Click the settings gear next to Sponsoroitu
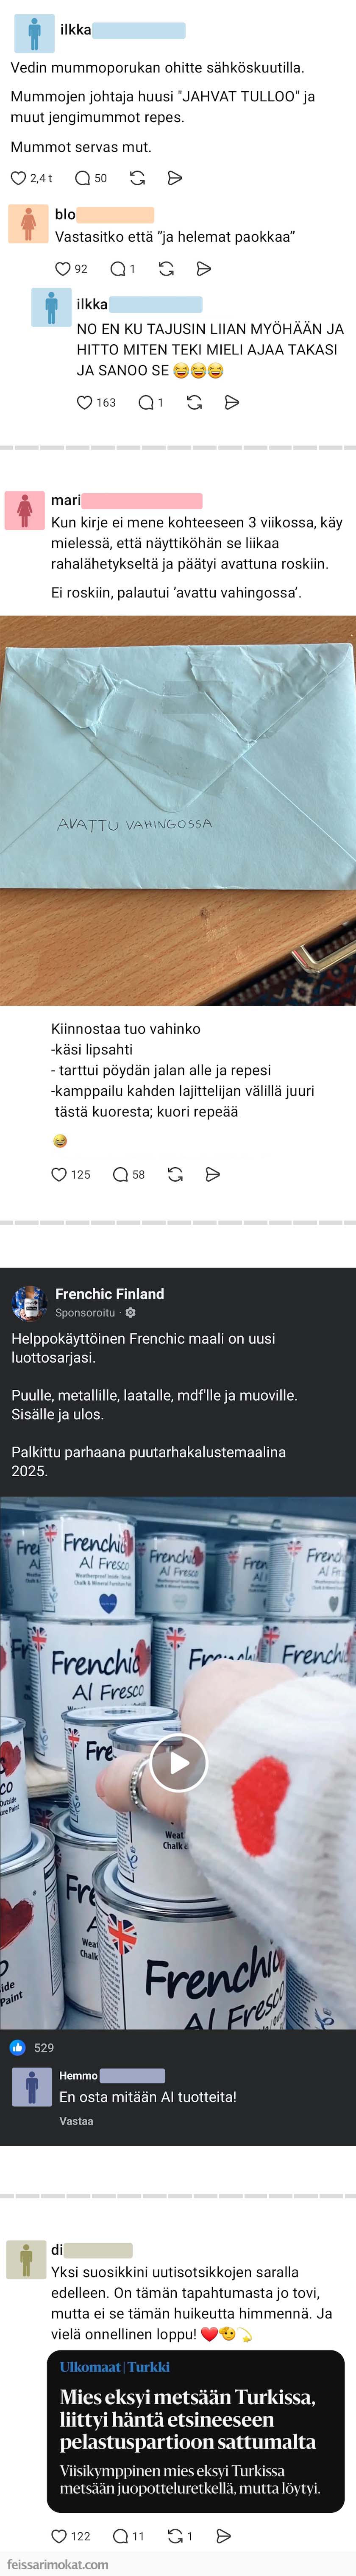The height and width of the screenshot is (2576, 356). (130, 1312)
